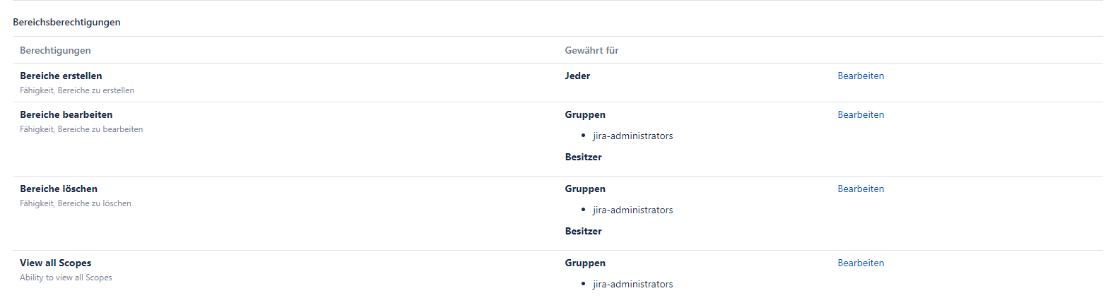Click the Gewährt für column header
1115x298 pixels.
(x=591, y=50)
